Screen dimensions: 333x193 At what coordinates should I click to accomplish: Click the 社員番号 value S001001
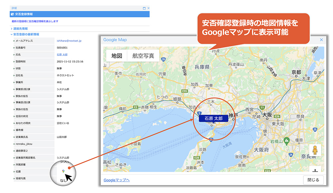(62, 48)
